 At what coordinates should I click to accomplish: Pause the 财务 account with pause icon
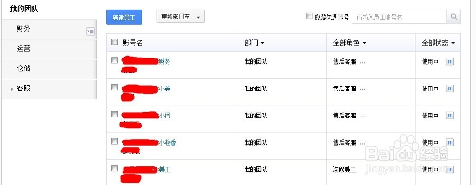point(450,61)
